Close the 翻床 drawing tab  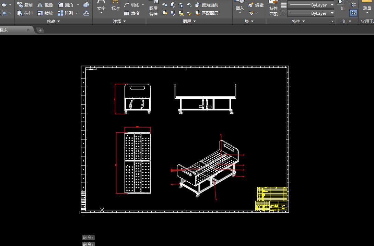coord(28,30)
